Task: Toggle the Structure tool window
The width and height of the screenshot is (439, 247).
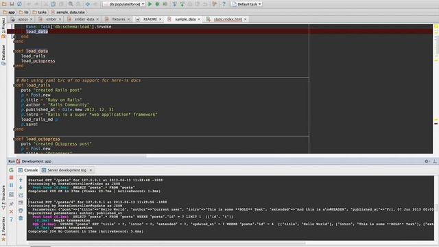Action: coord(3,198)
